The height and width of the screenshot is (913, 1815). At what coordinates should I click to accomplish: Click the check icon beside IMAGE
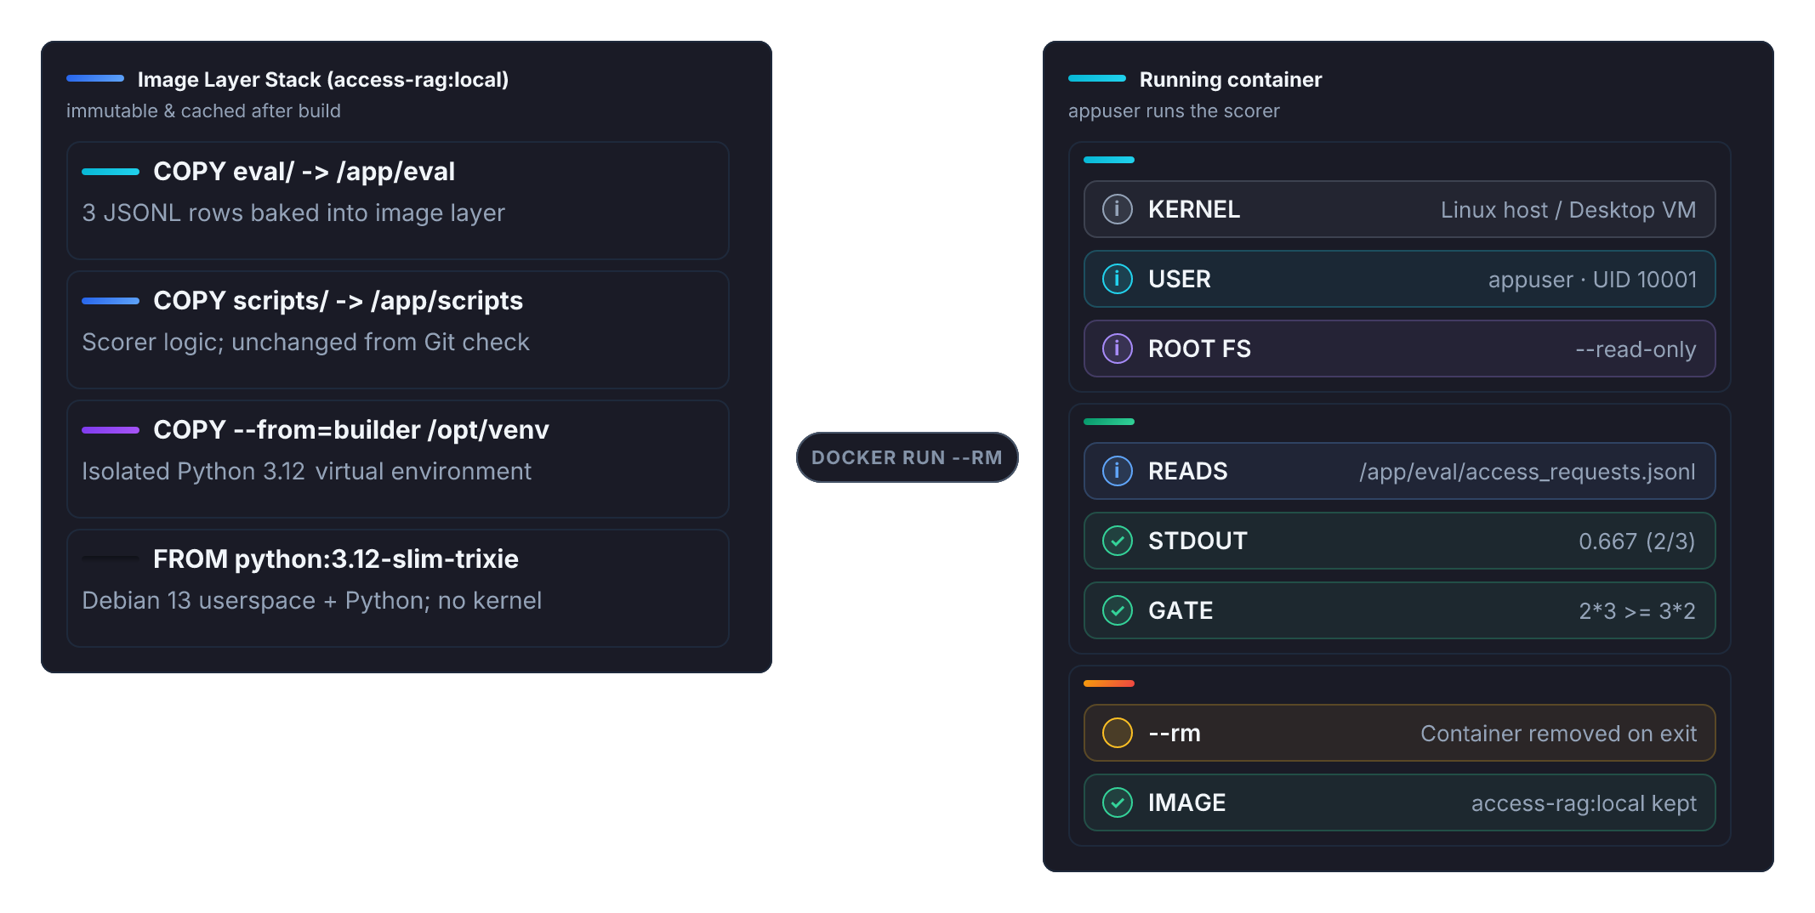(x=1117, y=802)
